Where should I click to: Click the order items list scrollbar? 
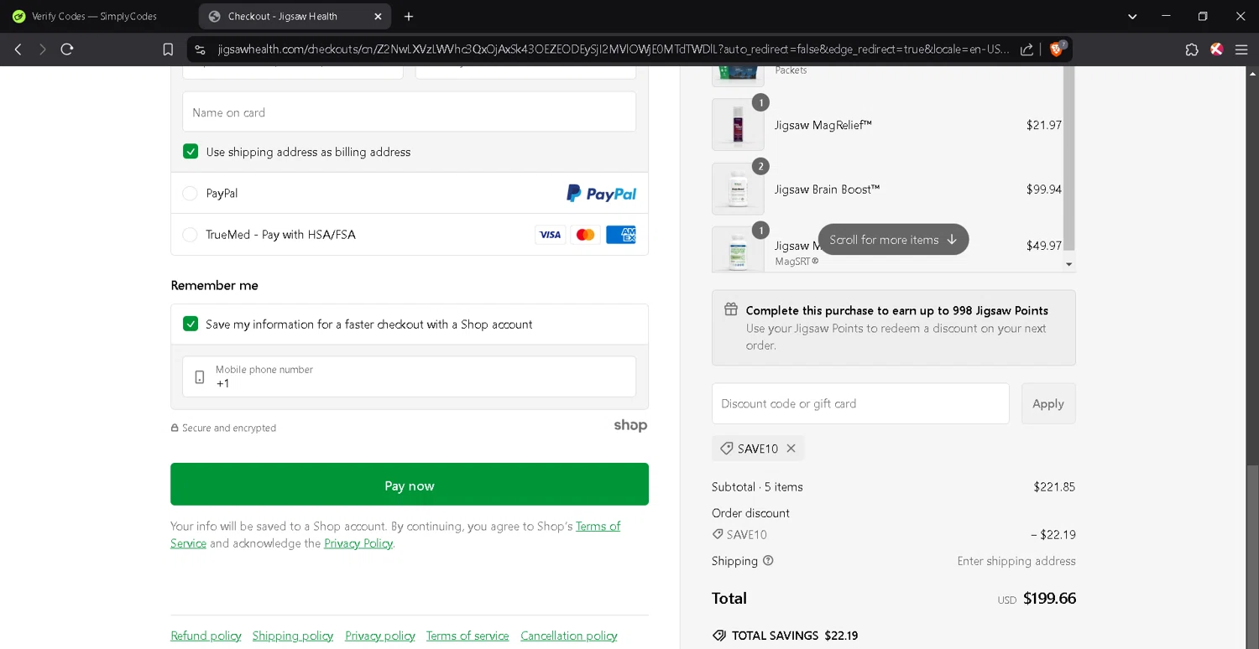coord(1068,159)
